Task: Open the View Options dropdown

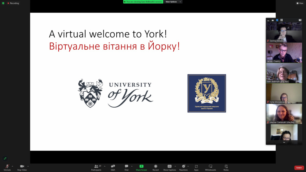Action: [173, 2]
